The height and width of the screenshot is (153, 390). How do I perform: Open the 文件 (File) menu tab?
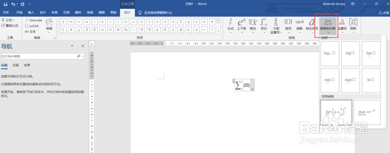6,13
